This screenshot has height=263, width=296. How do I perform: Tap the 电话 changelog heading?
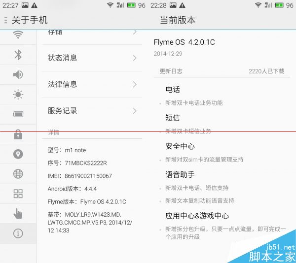[x=173, y=90]
